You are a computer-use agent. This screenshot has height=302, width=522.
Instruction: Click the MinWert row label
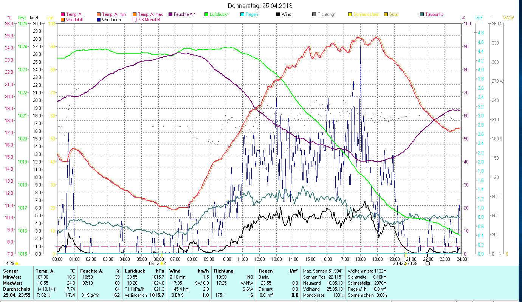pyautogui.click(x=12, y=277)
